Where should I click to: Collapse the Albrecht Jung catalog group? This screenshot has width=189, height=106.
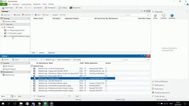tap(32, 66)
